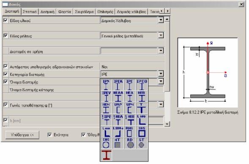Screen dimensions: 249x164
Task: Choose the HEM section icon
Action: tap(106, 108)
